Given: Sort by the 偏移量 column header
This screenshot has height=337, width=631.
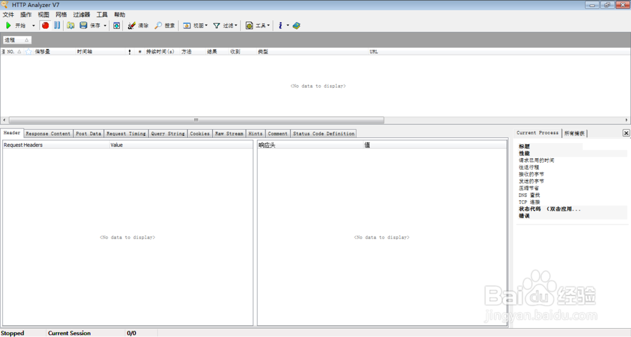Looking at the screenshot, I should tap(54, 52).
